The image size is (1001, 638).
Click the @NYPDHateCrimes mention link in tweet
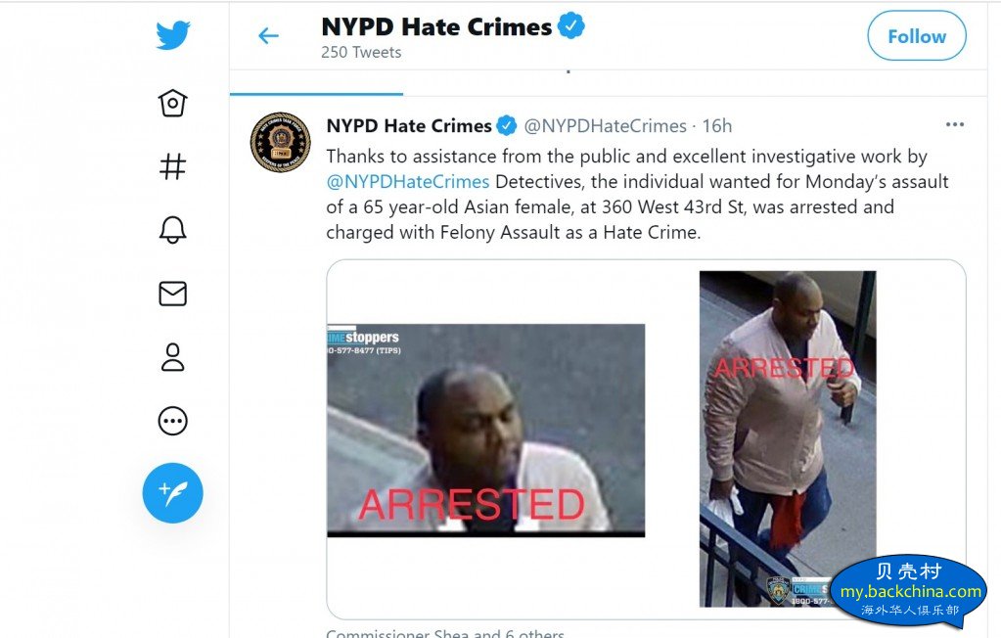(x=408, y=182)
